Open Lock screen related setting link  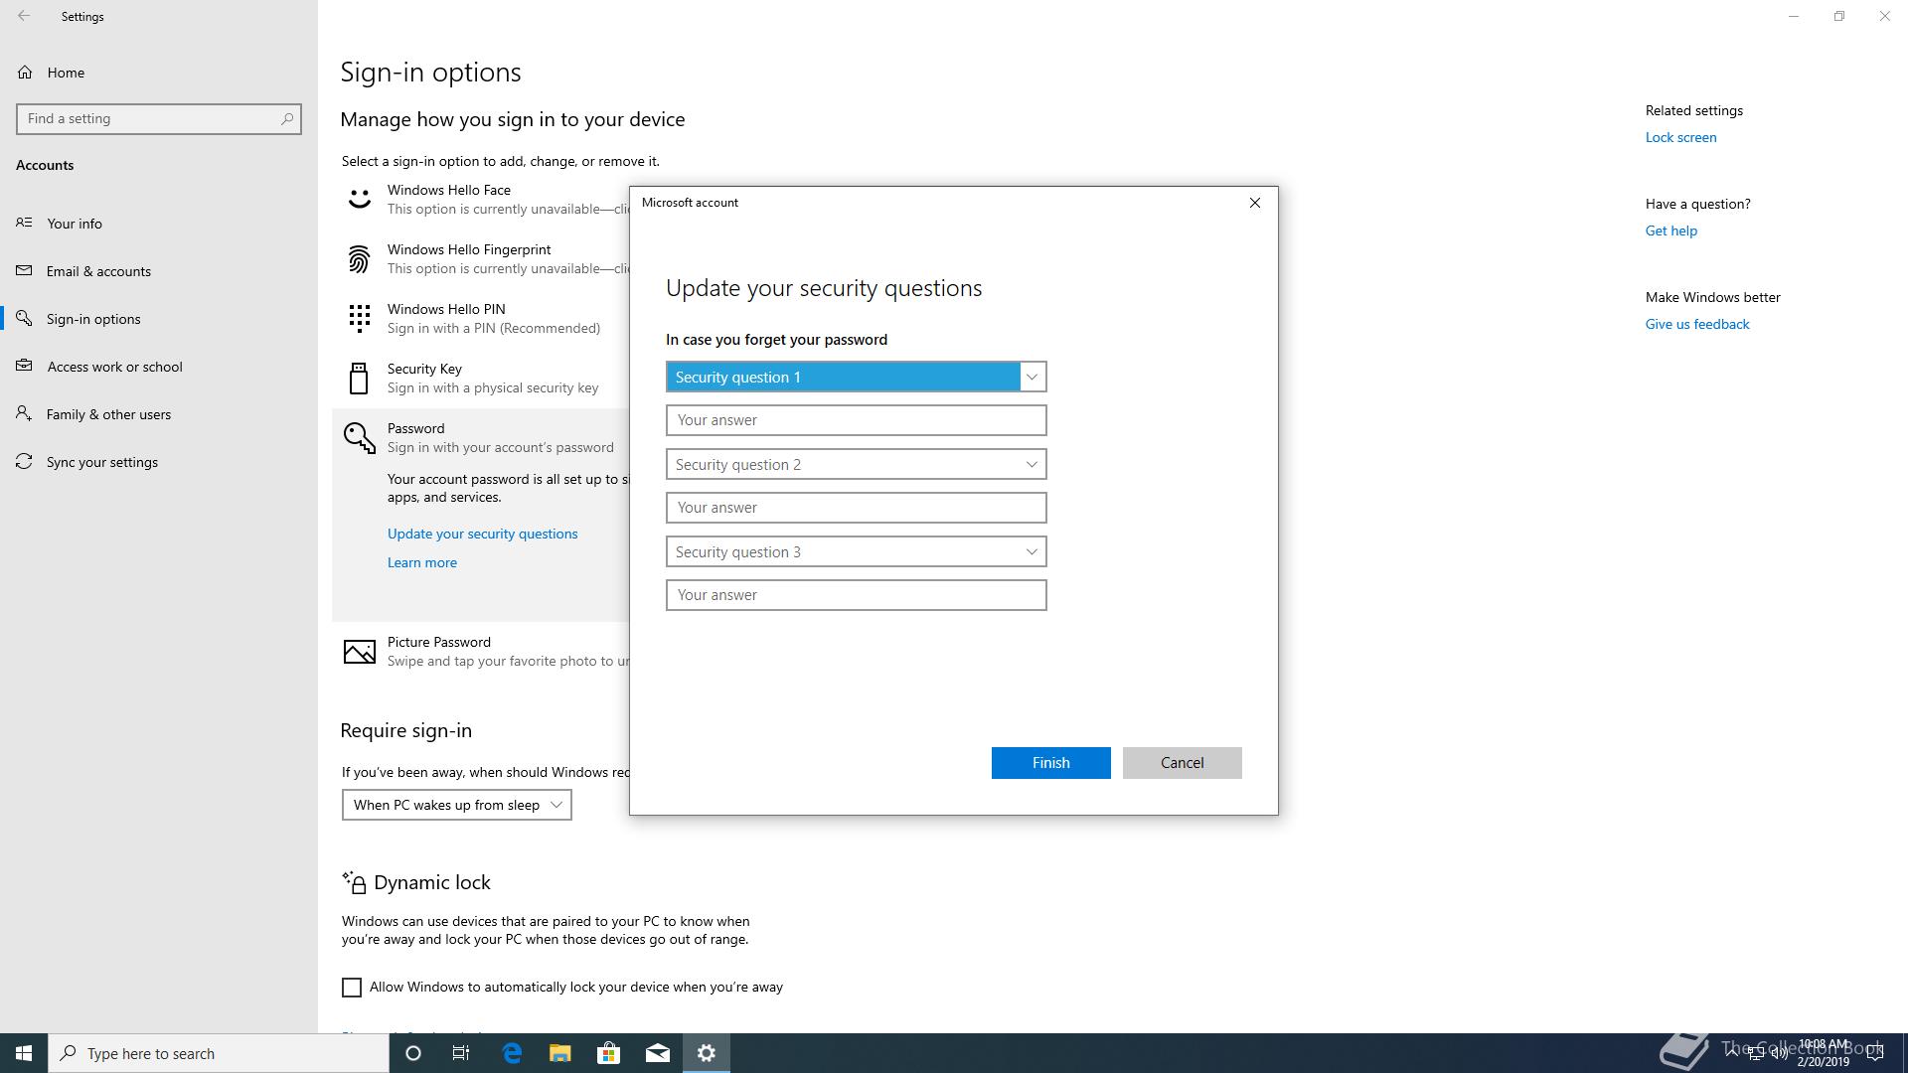1680,137
